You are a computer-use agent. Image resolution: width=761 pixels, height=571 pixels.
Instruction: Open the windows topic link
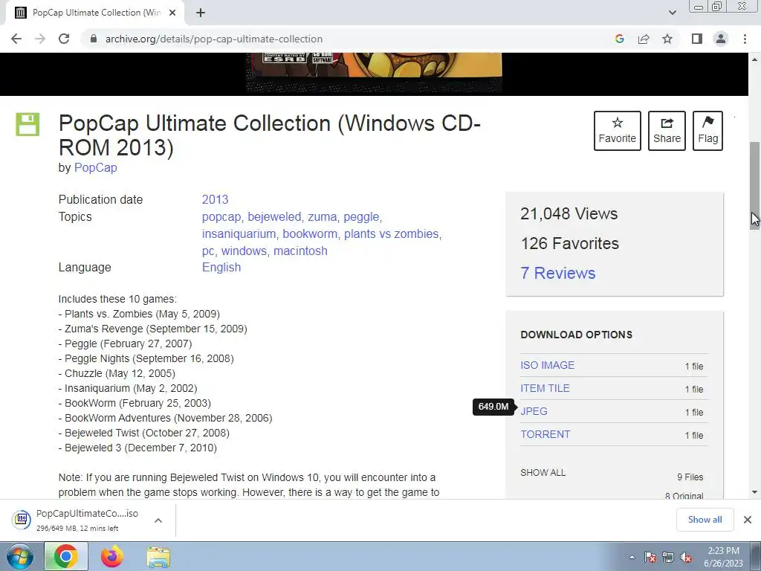(x=244, y=251)
